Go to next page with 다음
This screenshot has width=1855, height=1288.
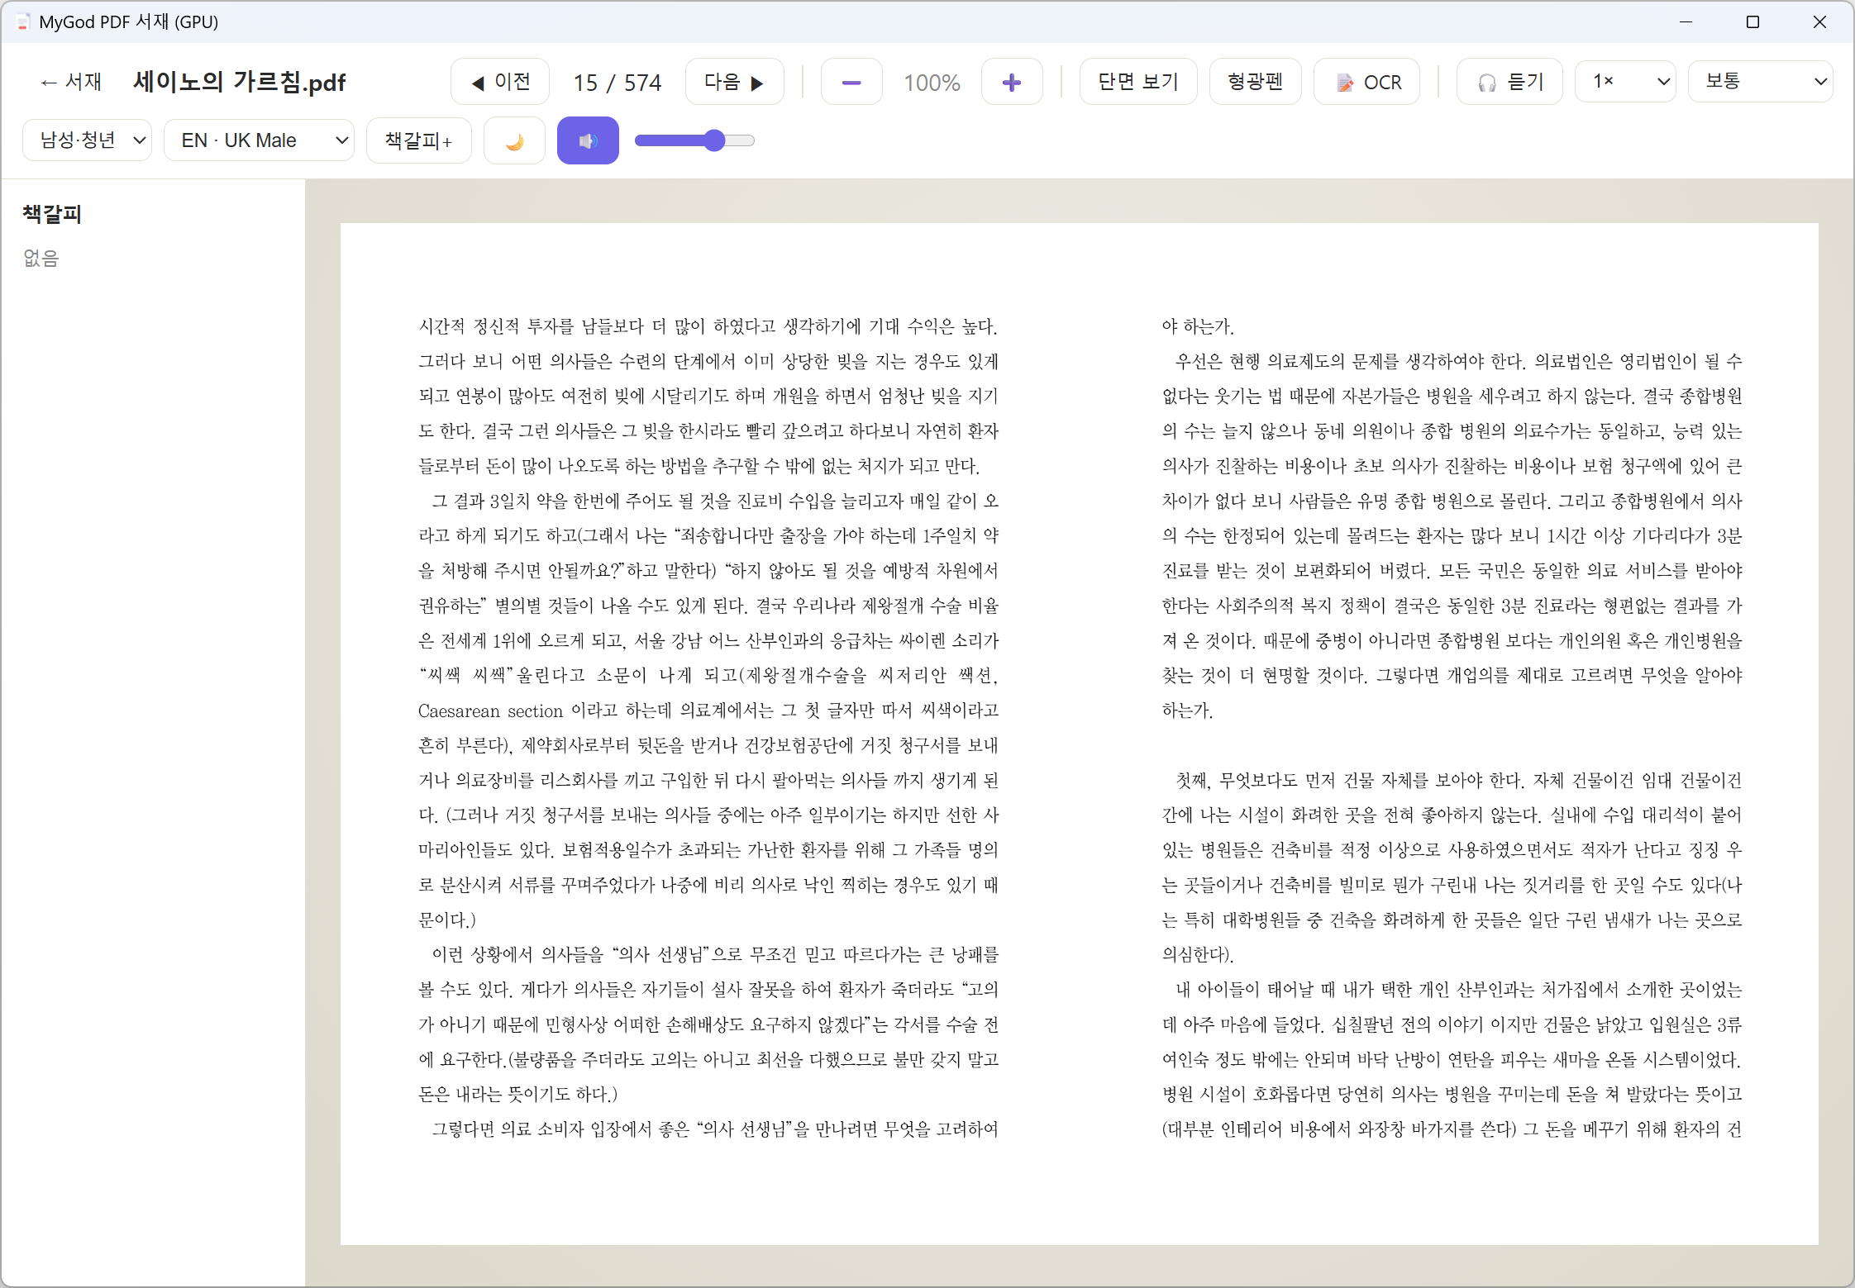[x=734, y=82]
